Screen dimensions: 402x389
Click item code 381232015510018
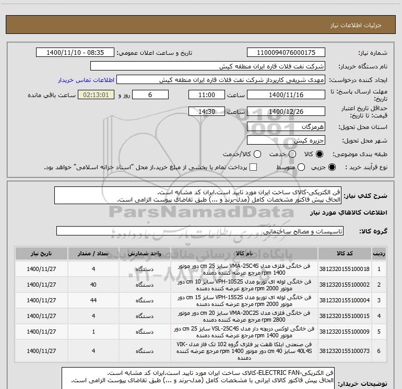pos(345,269)
